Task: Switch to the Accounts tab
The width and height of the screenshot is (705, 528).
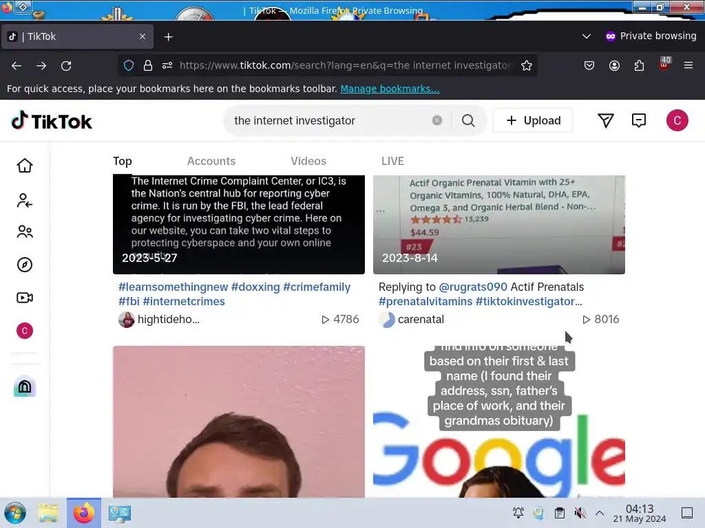Action: (x=211, y=161)
